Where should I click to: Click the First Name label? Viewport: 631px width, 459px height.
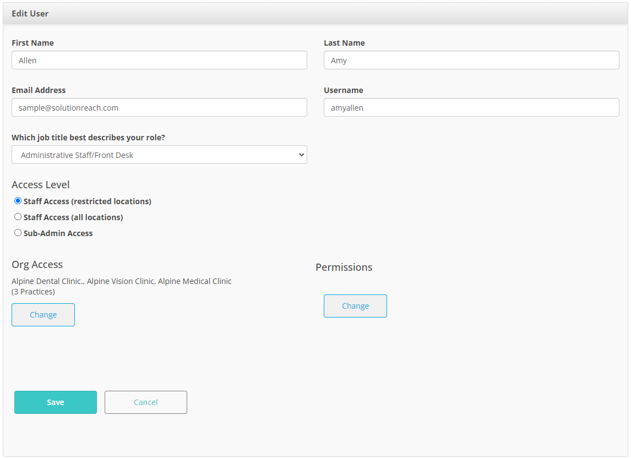tap(32, 43)
